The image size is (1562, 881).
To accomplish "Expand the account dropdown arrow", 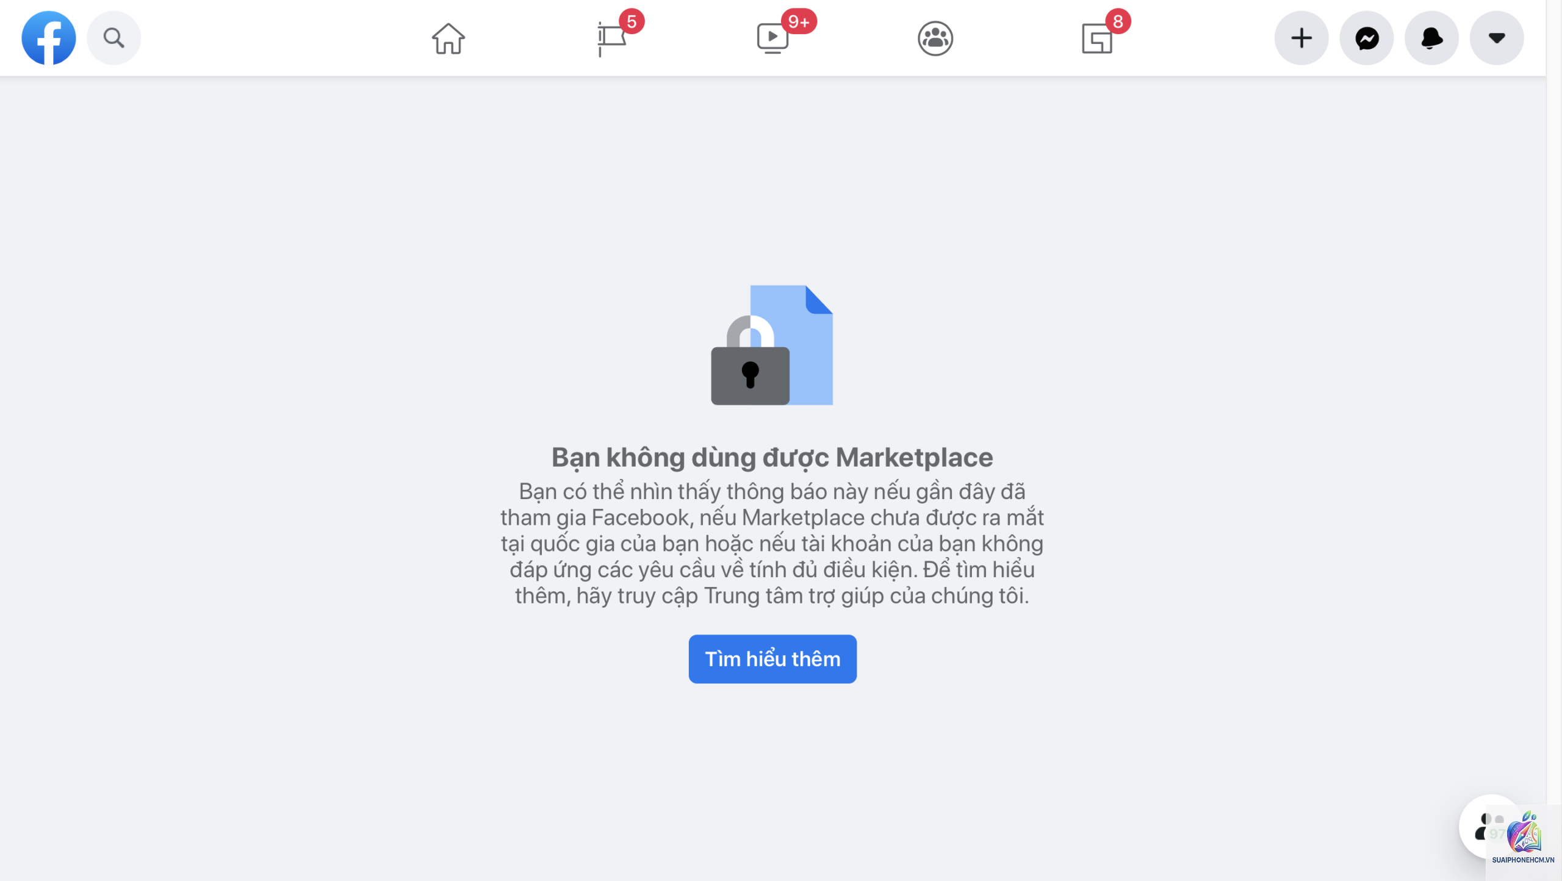I will (1497, 38).
